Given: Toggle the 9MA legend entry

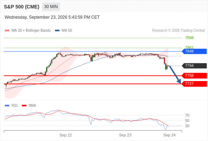Looking at the screenshot, I should click(x=29, y=106).
